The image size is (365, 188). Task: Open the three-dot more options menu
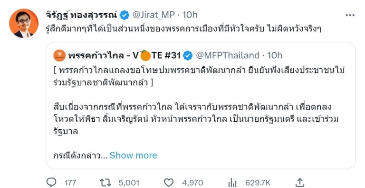[350, 15]
